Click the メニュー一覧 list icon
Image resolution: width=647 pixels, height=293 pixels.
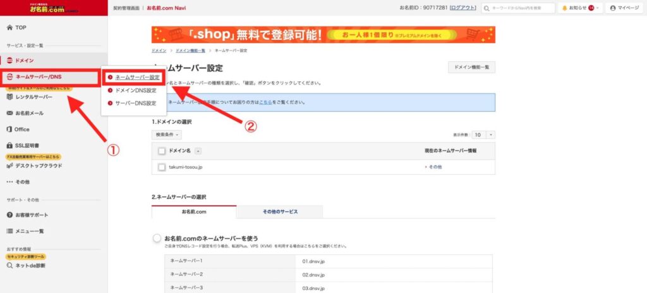point(10,231)
